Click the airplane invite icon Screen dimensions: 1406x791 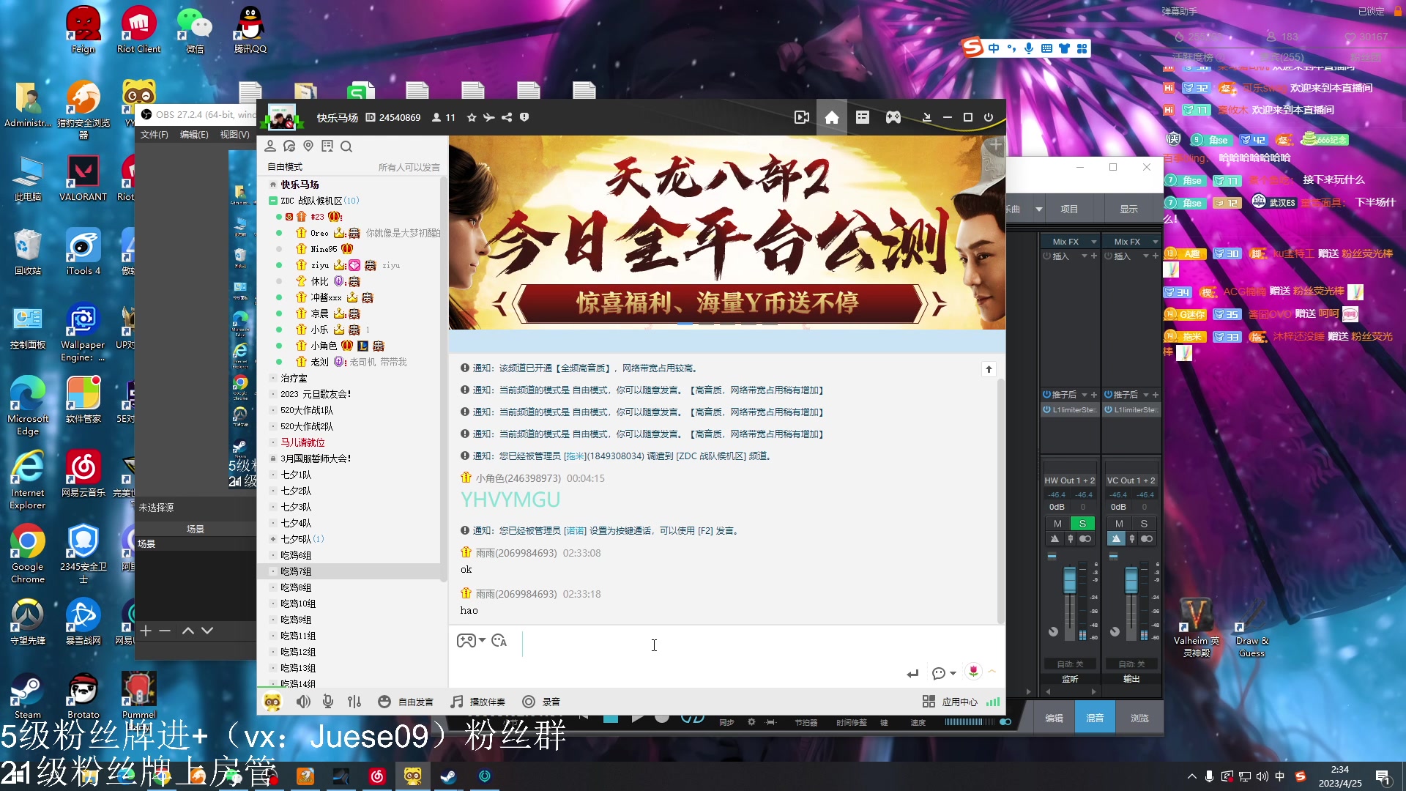coord(489,117)
